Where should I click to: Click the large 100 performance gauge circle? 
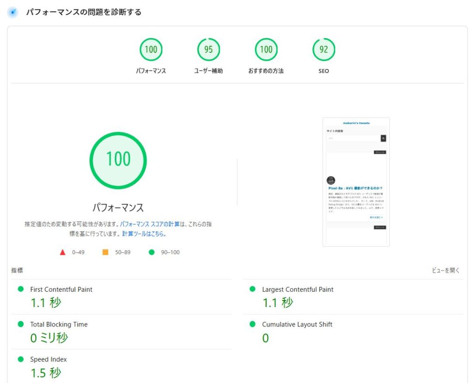[x=118, y=160]
